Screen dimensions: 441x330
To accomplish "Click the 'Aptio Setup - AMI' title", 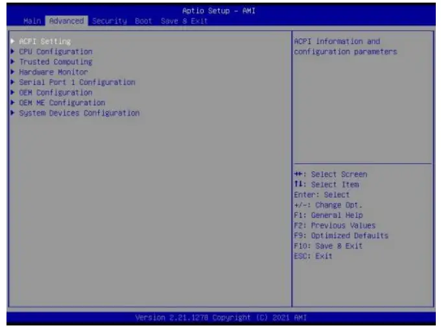I will pos(219,11).
